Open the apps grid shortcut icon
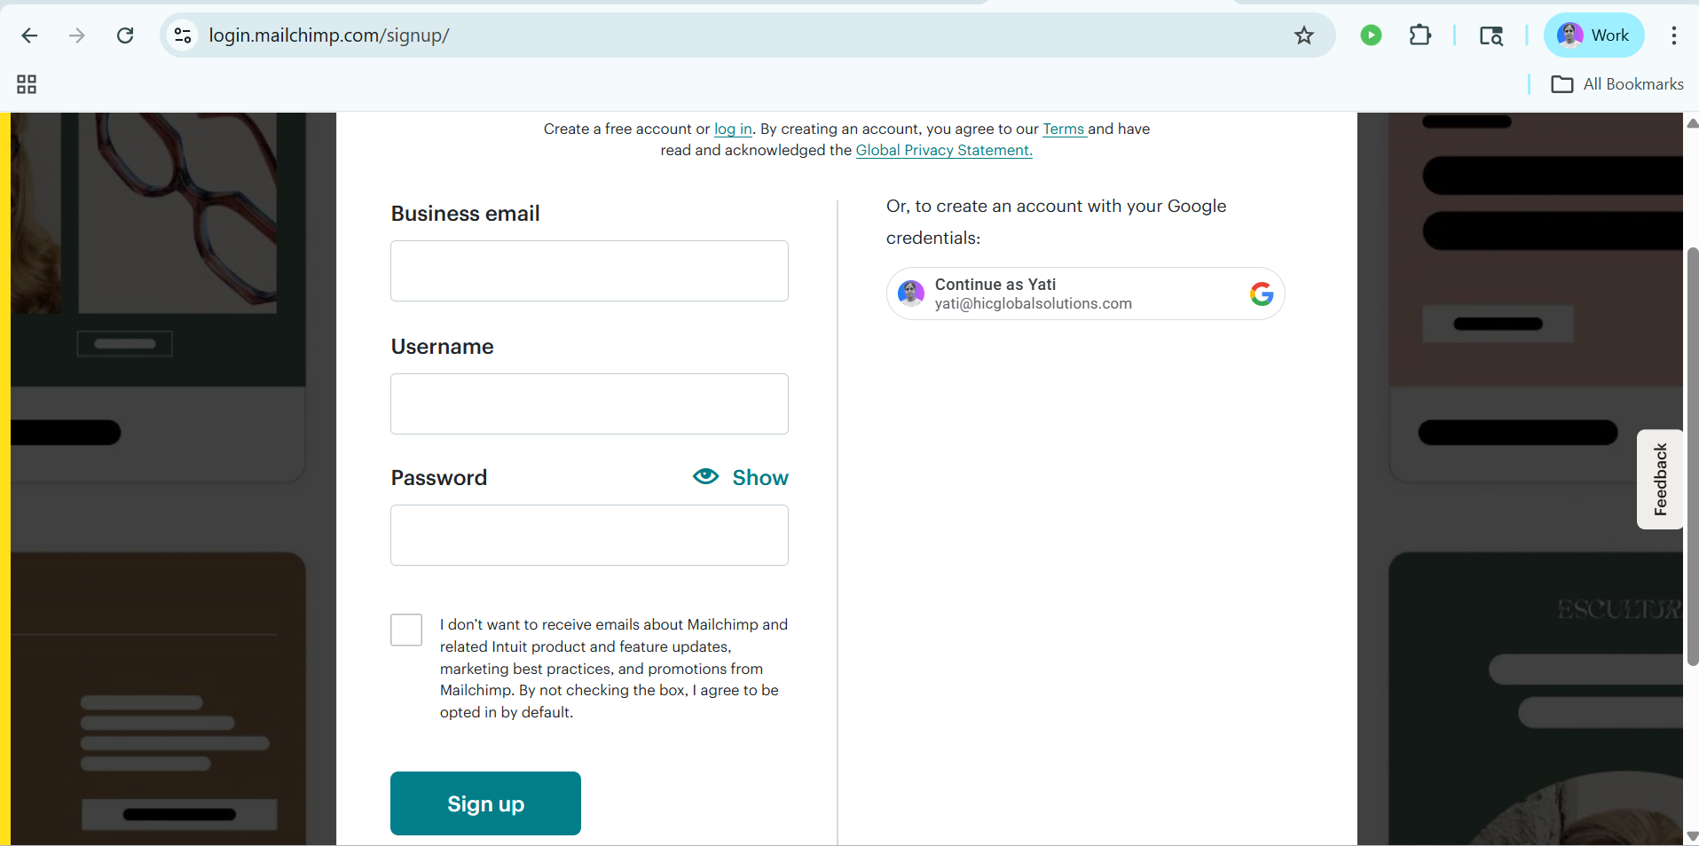Image resolution: width=1699 pixels, height=846 pixels. coord(27,84)
